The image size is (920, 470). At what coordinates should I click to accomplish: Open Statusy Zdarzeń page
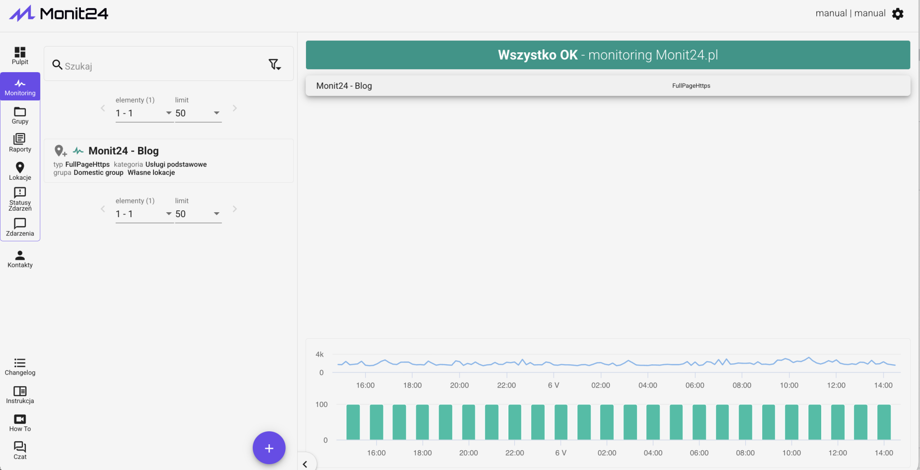pos(20,199)
